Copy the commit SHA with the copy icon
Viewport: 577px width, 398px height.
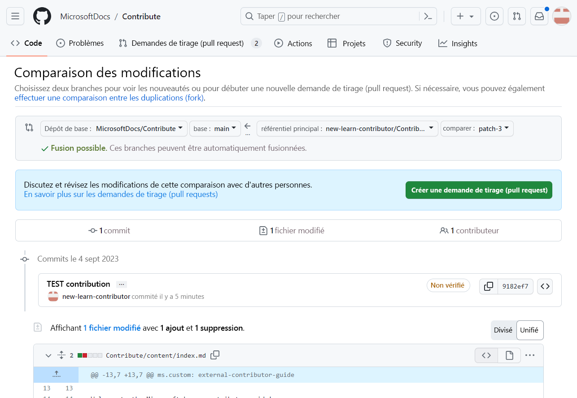click(x=488, y=286)
